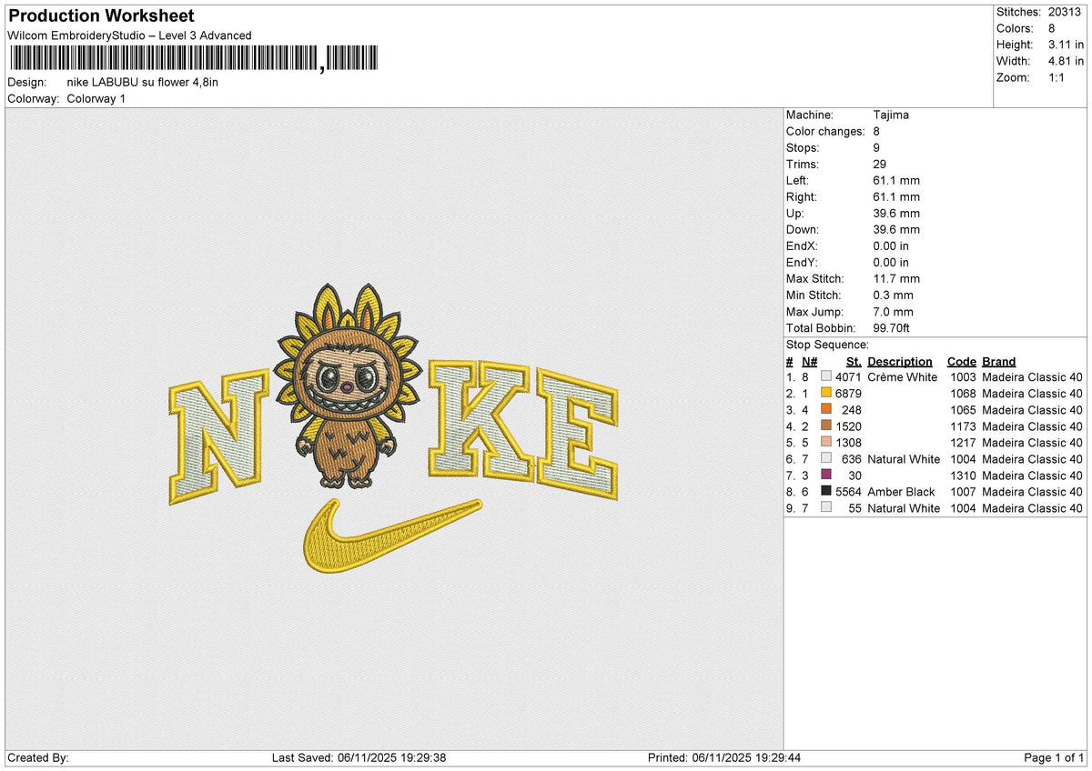Click the barcode under the Wilcom header
The height and width of the screenshot is (771, 1092).
196,60
